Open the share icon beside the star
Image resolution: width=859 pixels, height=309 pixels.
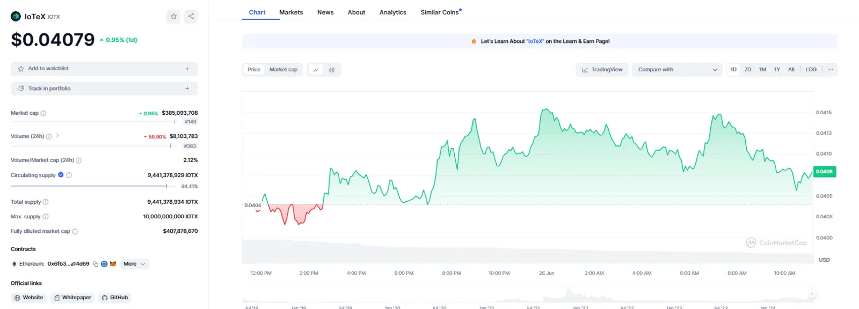click(x=191, y=16)
